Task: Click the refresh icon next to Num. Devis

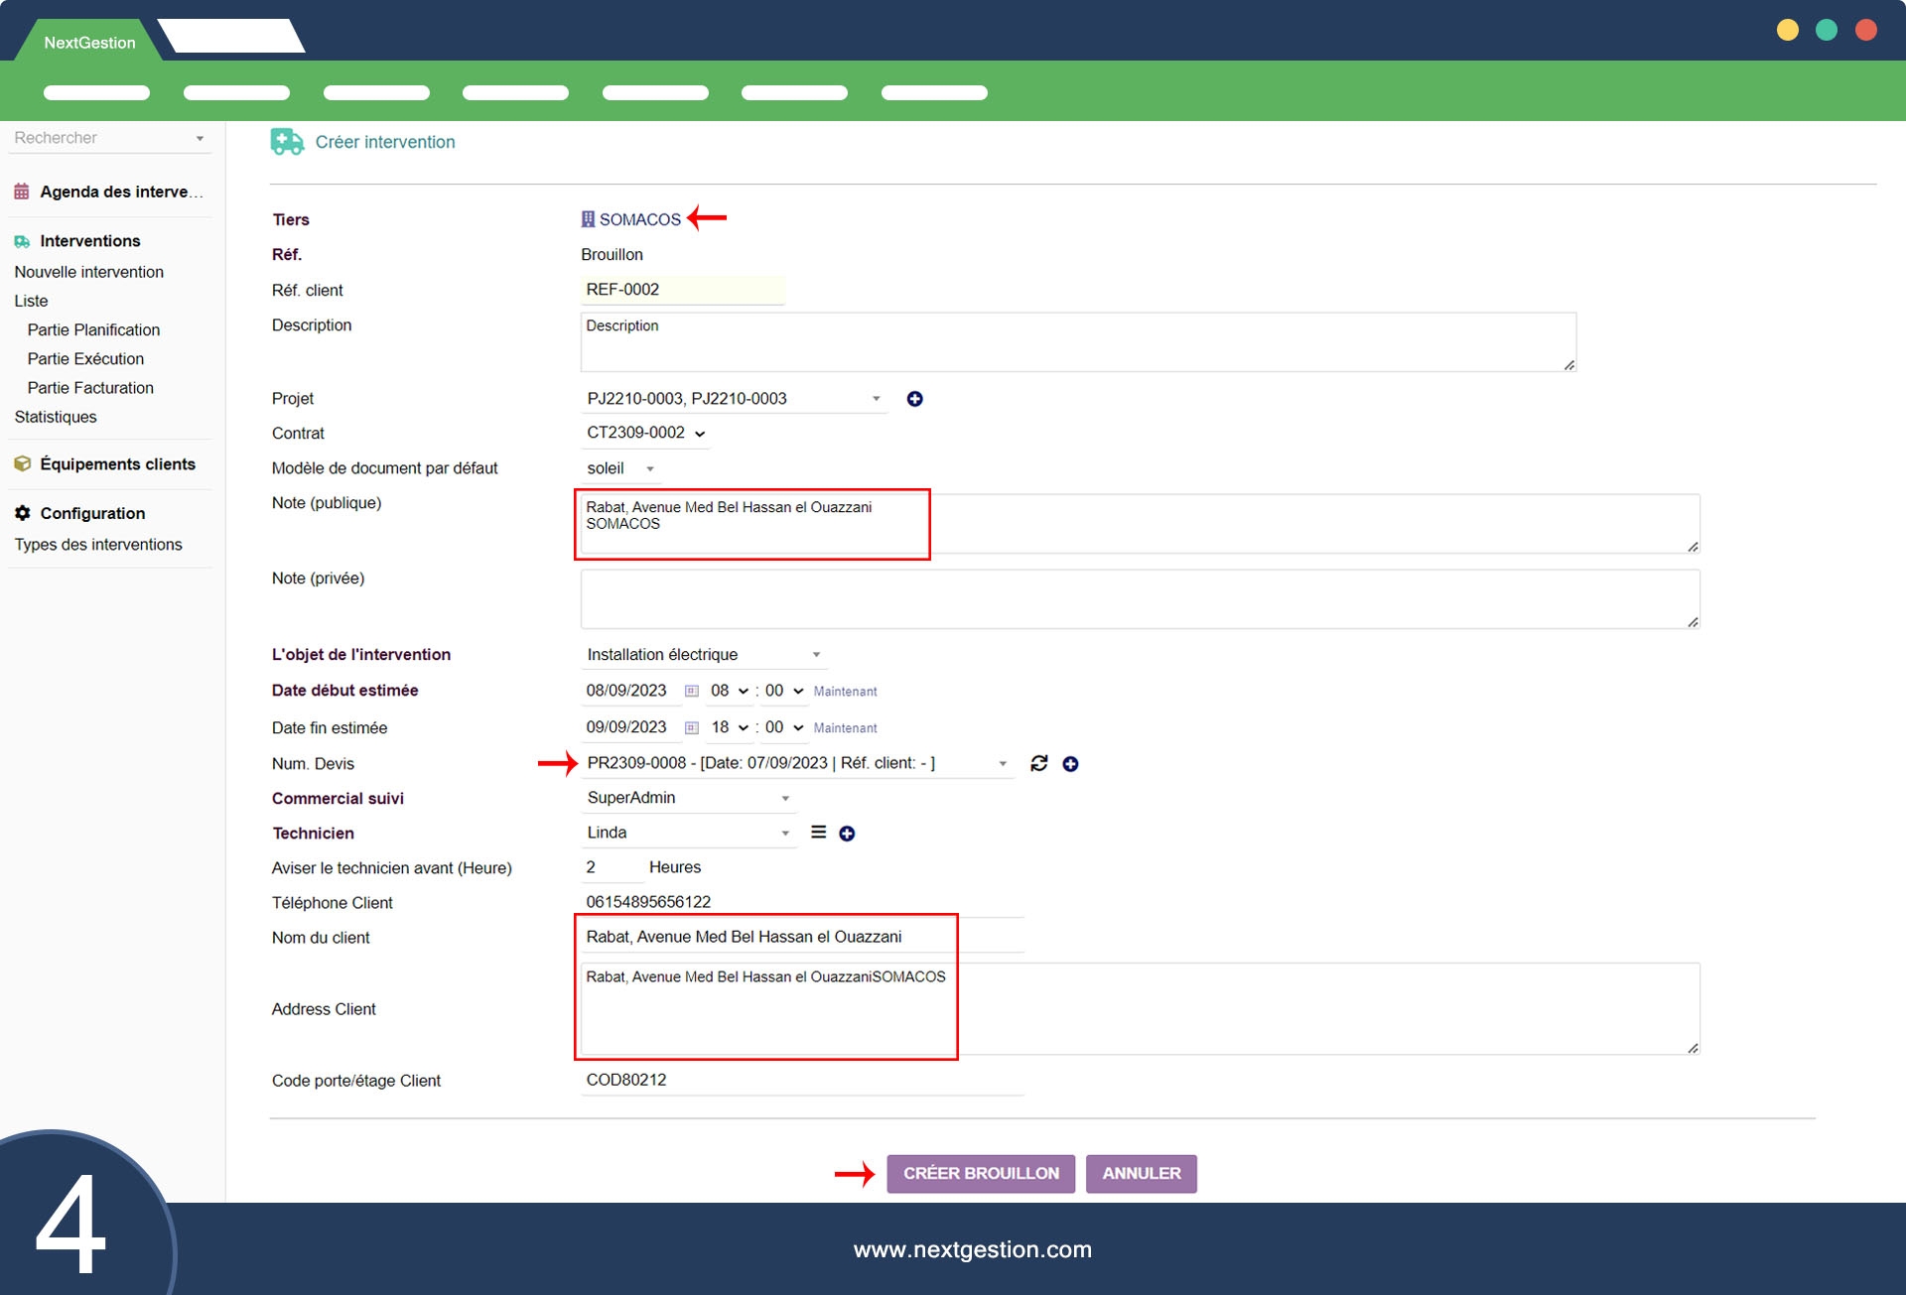Action: pos(1038,763)
